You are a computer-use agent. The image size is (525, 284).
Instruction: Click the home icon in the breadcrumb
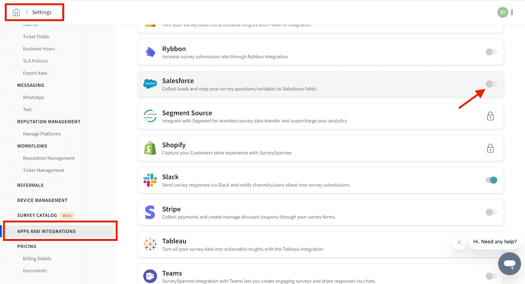click(x=16, y=12)
